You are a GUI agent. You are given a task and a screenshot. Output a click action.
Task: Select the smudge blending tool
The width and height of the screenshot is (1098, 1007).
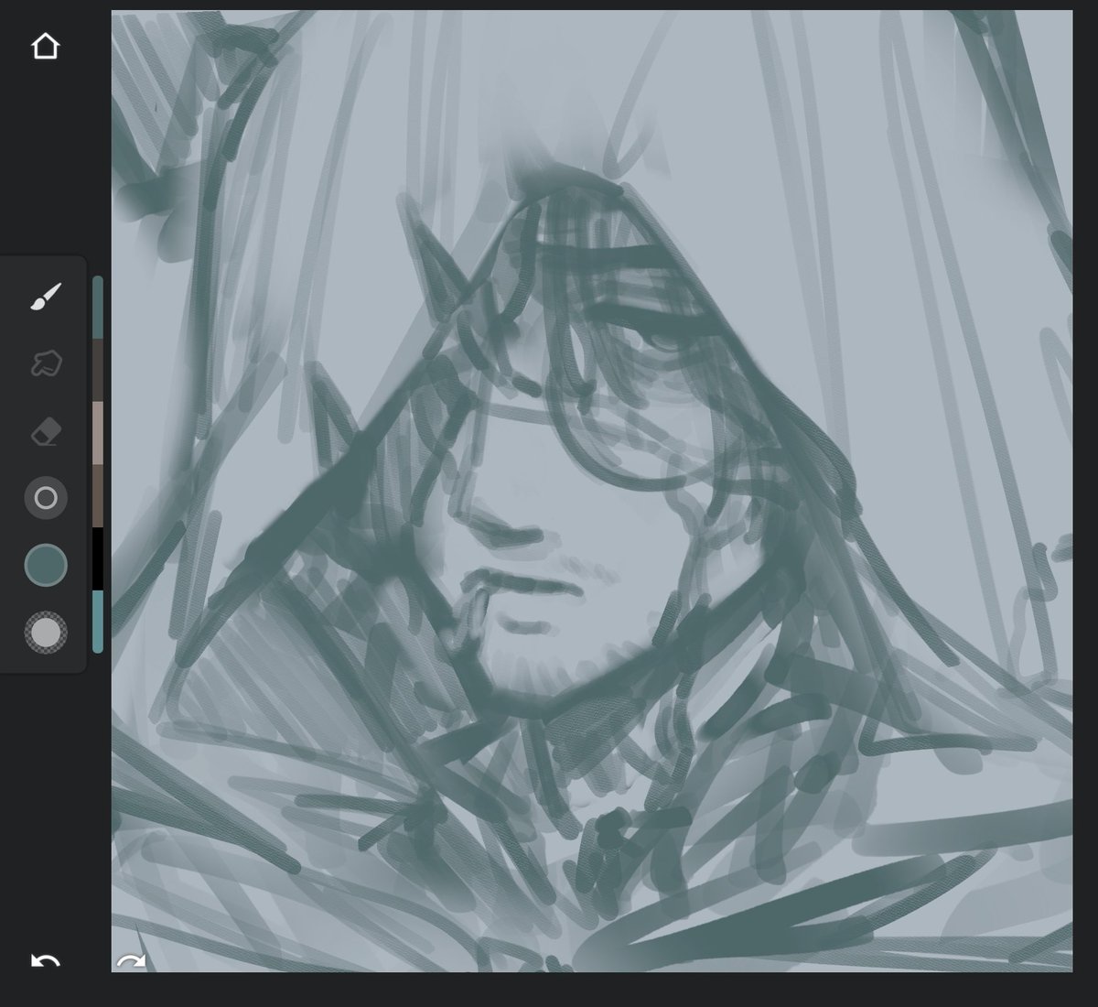click(46, 364)
